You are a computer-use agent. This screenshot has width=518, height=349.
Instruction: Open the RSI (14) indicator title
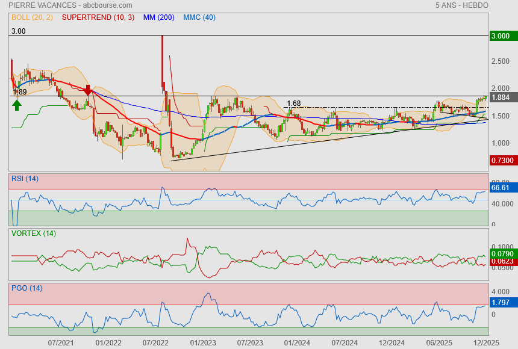25,178
